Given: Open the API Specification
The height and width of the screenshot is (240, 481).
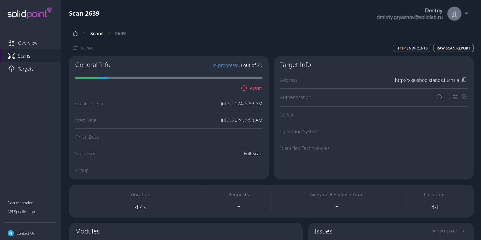Looking at the screenshot, I should pyautogui.click(x=21, y=212).
